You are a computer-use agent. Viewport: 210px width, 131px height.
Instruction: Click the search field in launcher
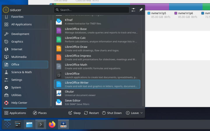92,10
